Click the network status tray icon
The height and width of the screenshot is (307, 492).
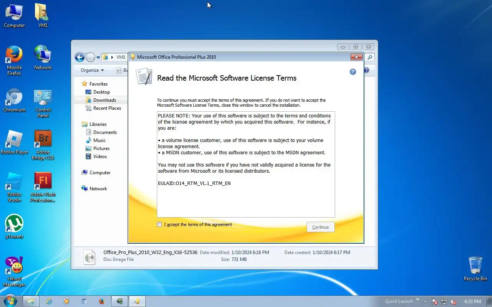pos(444,302)
